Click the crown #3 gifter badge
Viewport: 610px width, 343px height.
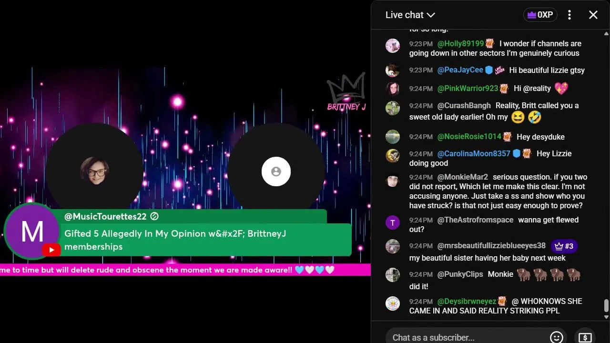[564, 246]
